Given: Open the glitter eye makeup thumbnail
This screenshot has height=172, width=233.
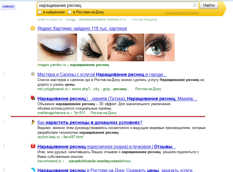Looking at the screenshot, I should (x=126, y=47).
